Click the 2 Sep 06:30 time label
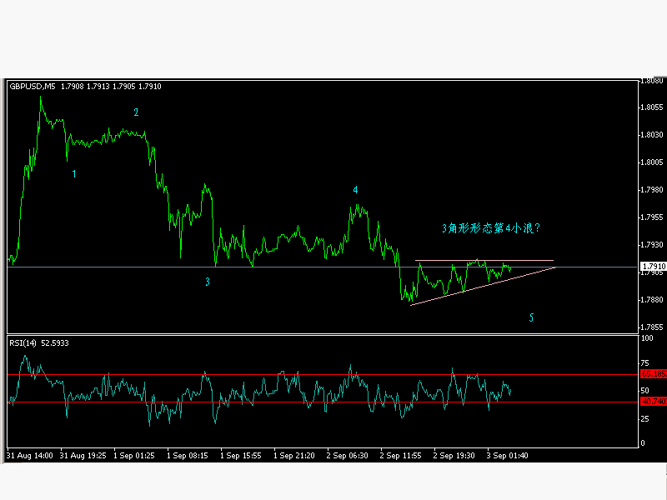Viewport: 667px width, 500px height. [347, 456]
